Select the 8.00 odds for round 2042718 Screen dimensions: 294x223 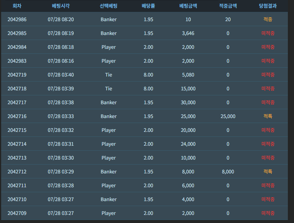click(x=148, y=89)
